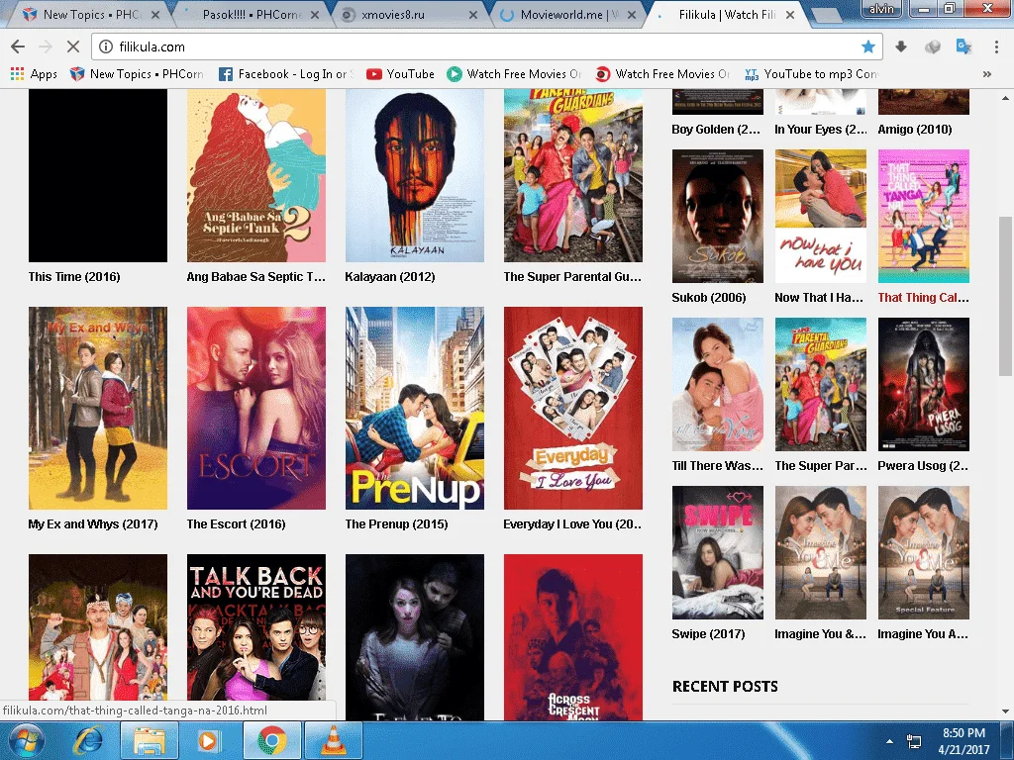Open Everyday I Love You poster
The width and height of the screenshot is (1014, 760).
tap(573, 408)
